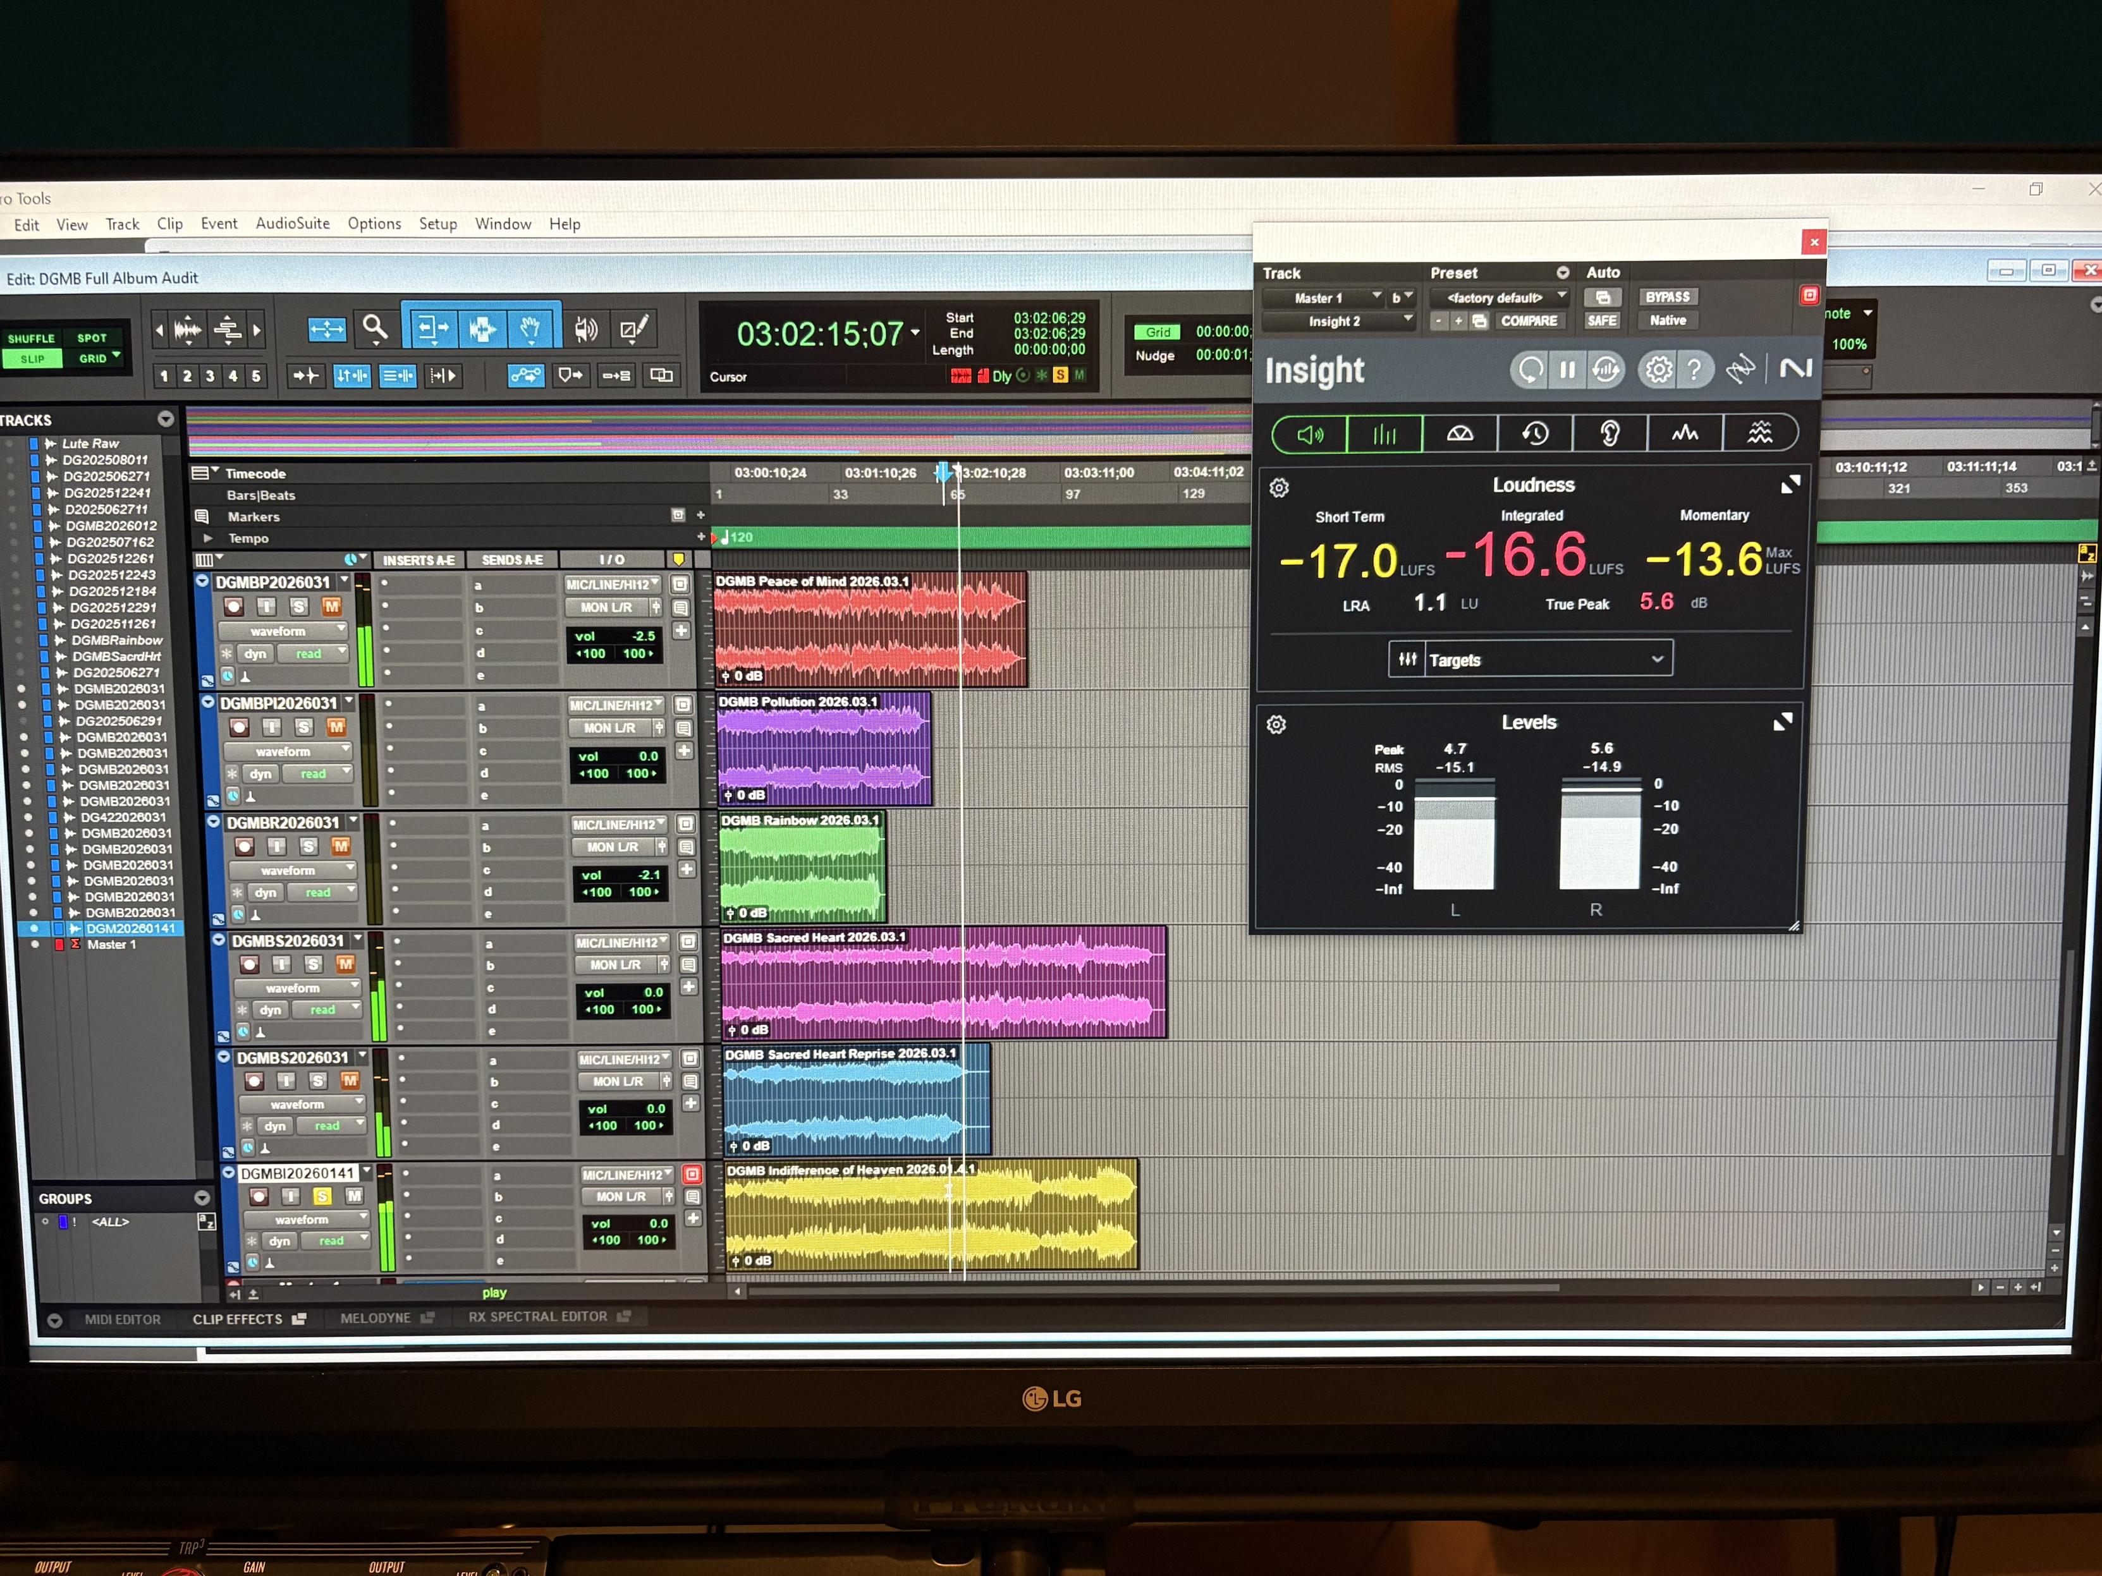
Task: Solo the DGMBR2026031 track
Action: (309, 846)
